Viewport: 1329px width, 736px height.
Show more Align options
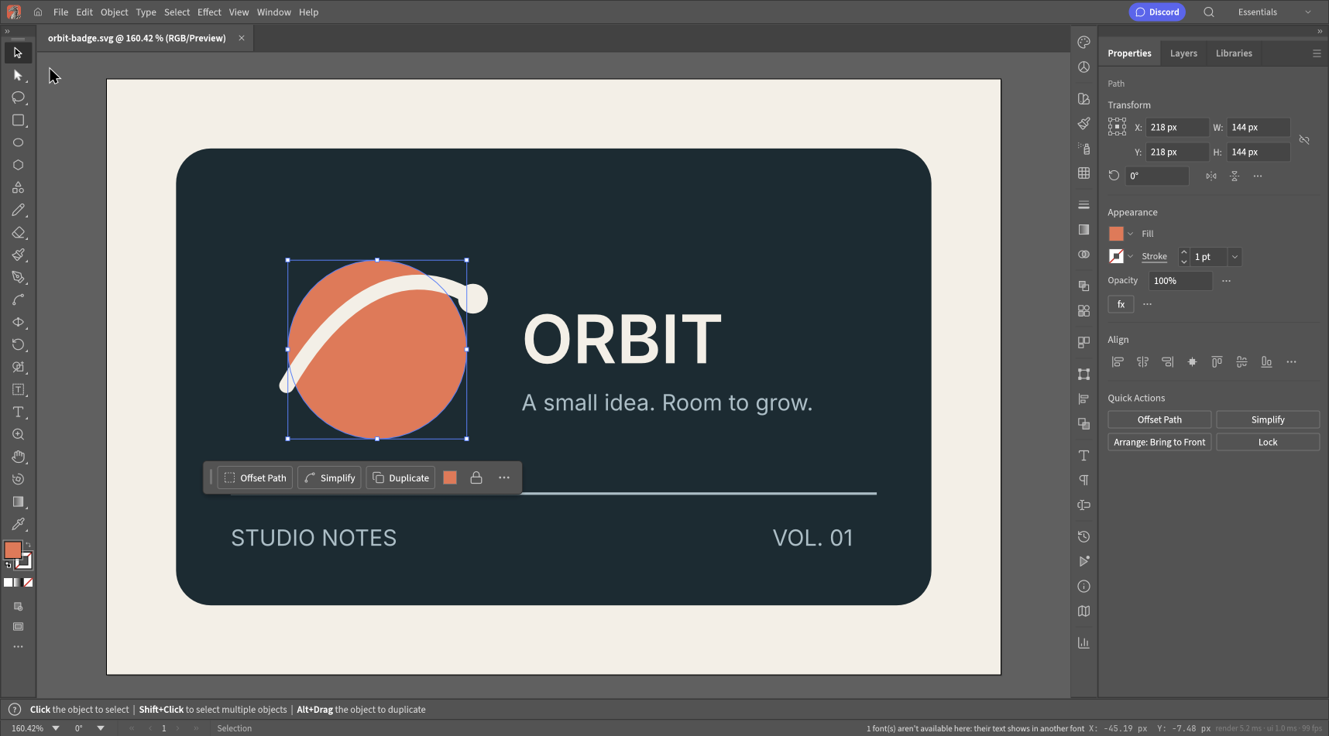pos(1291,361)
